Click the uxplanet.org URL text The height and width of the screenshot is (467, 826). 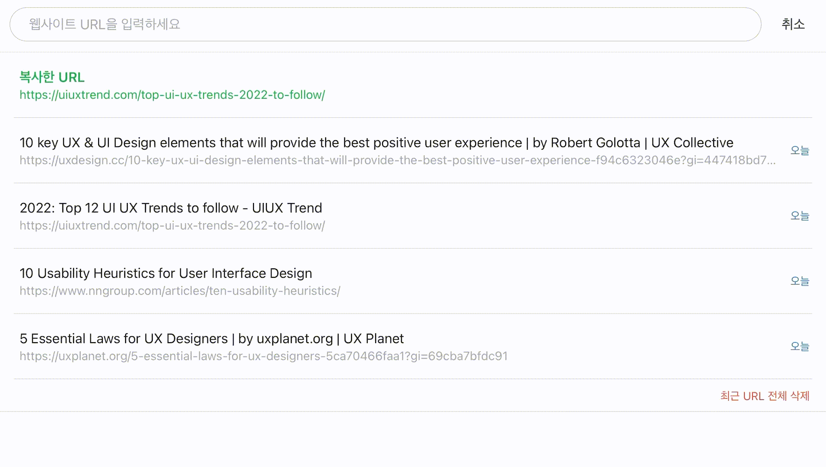[263, 356]
